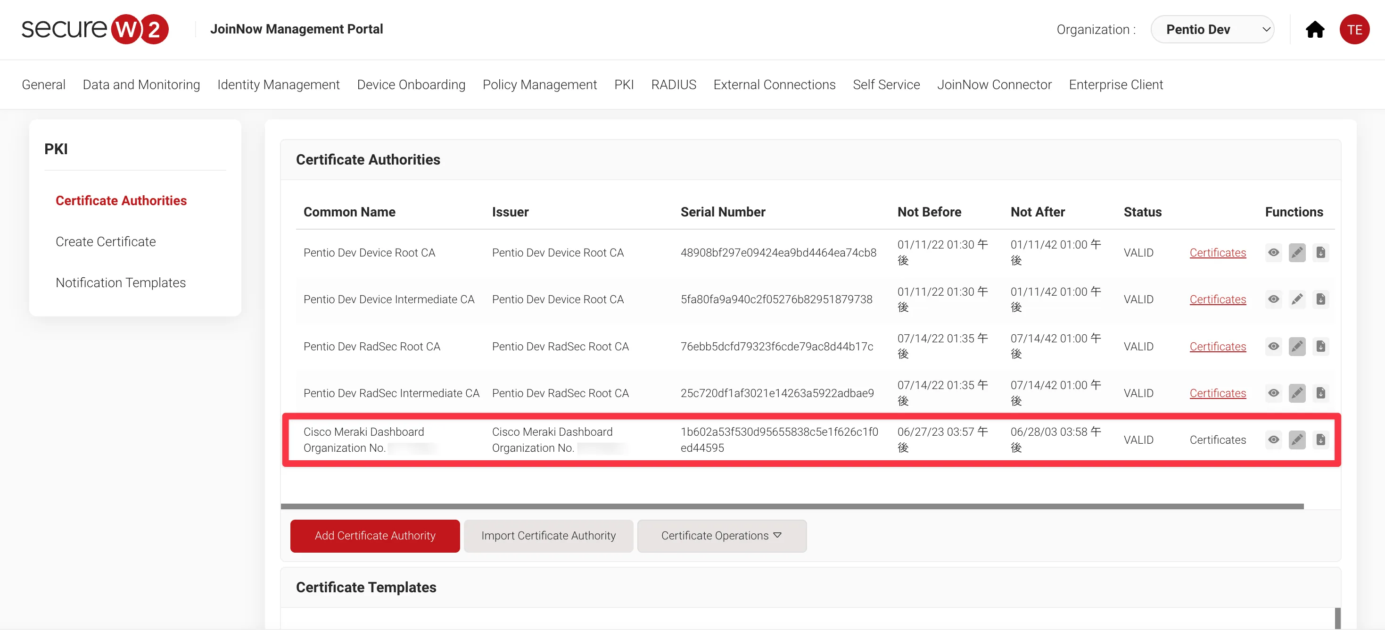The height and width of the screenshot is (630, 1385).
Task: Click Certificates text in Cisco Meraki Dashboard row
Action: click(1217, 439)
